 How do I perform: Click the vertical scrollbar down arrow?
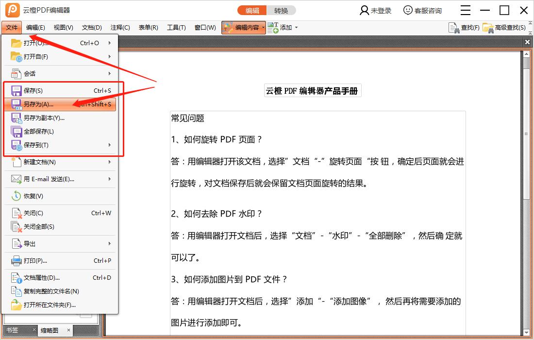(527, 333)
